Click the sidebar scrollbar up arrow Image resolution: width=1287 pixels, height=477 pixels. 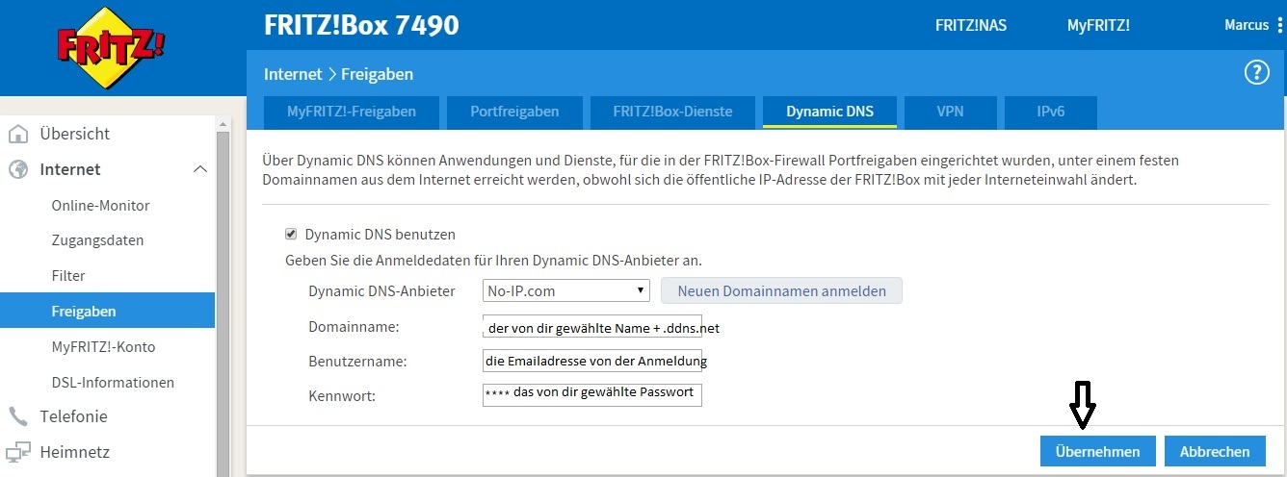coord(223,123)
